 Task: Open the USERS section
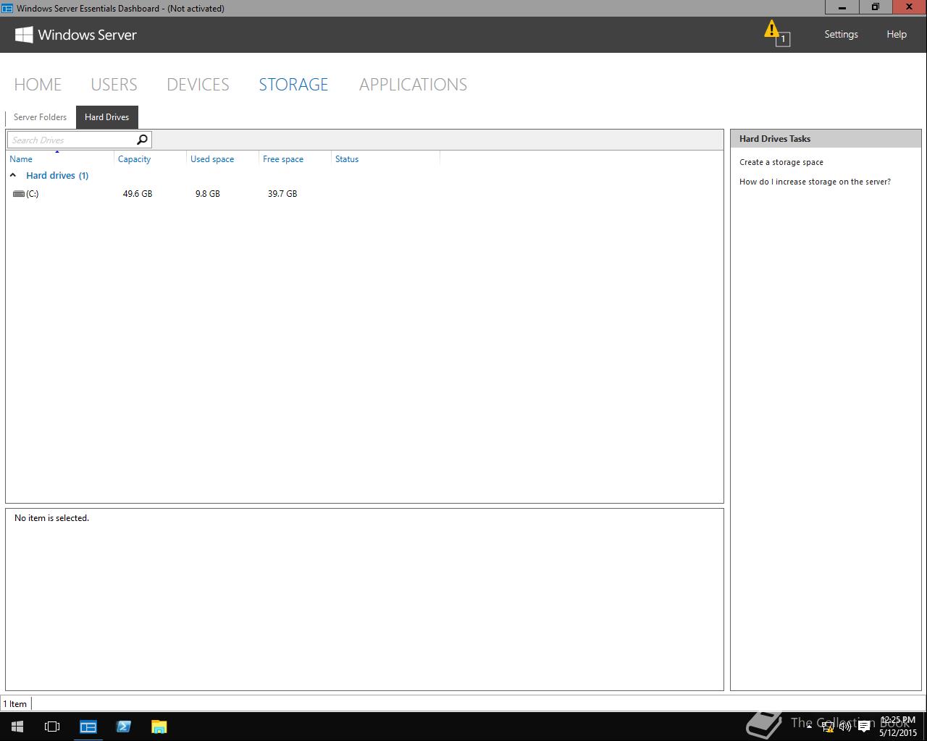point(114,85)
